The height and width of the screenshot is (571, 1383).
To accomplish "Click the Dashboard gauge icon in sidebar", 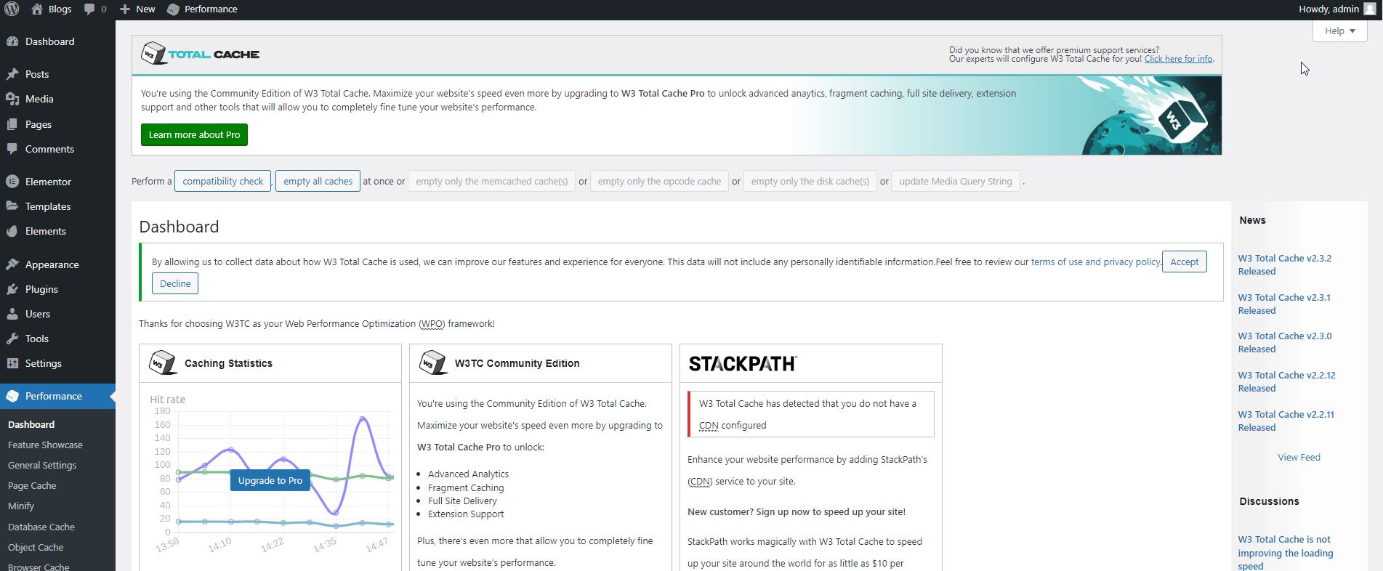I will tap(12, 41).
